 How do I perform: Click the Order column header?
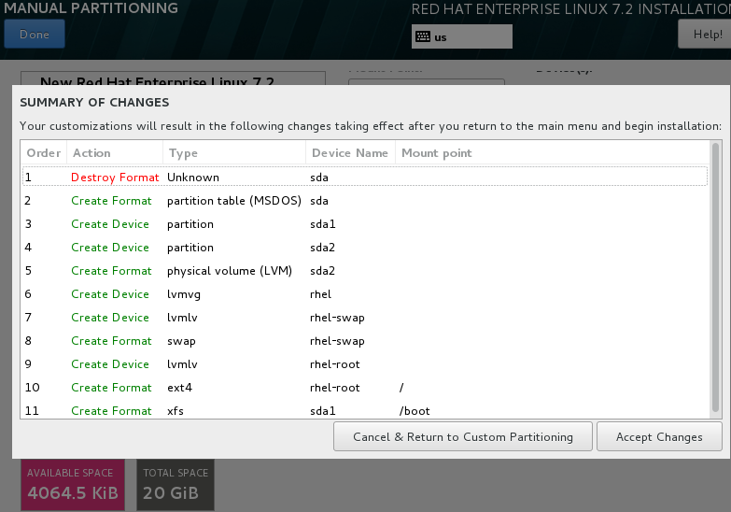click(x=44, y=153)
